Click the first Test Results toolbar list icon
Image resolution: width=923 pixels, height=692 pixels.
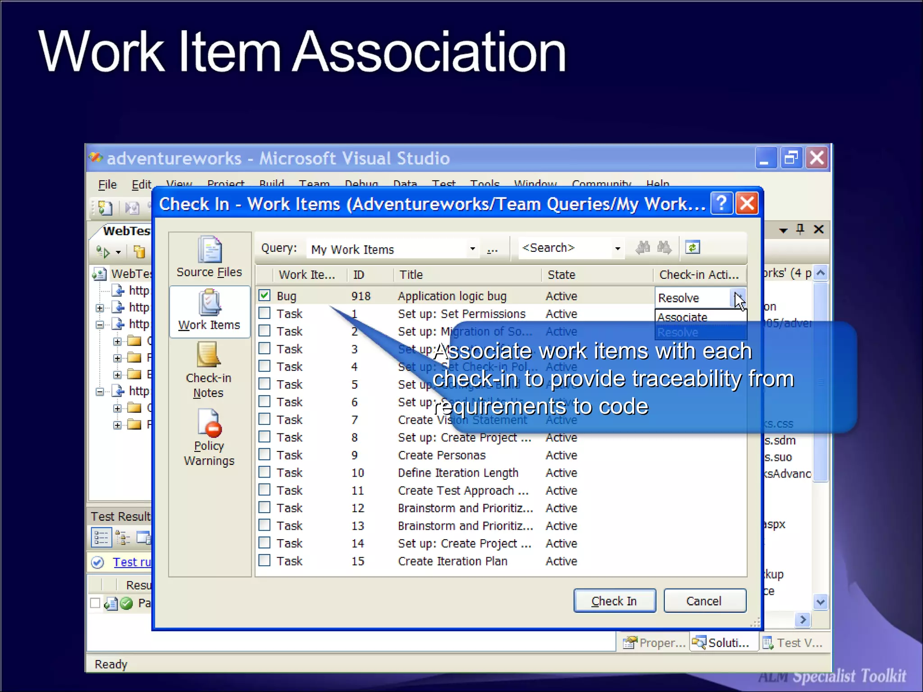101,537
